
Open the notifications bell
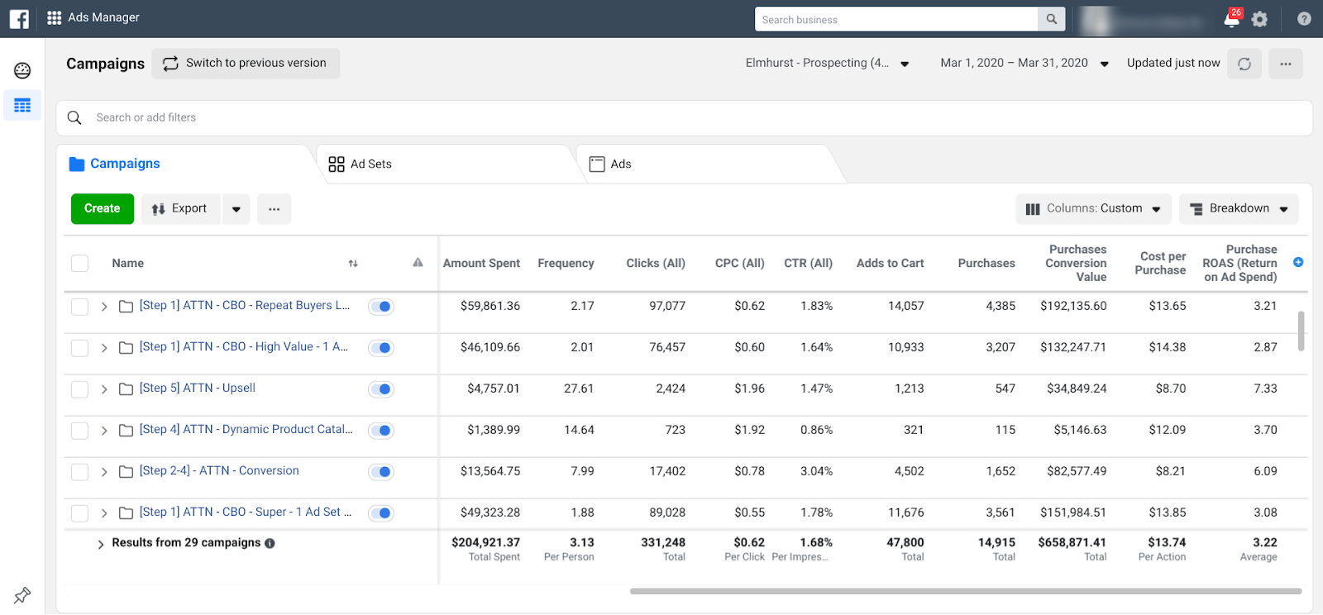point(1231,19)
